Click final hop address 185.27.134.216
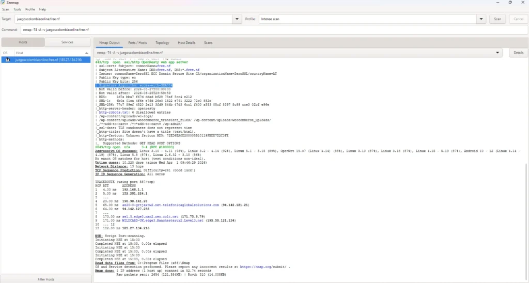Viewport: 529px width, 283px height. (x=136, y=228)
